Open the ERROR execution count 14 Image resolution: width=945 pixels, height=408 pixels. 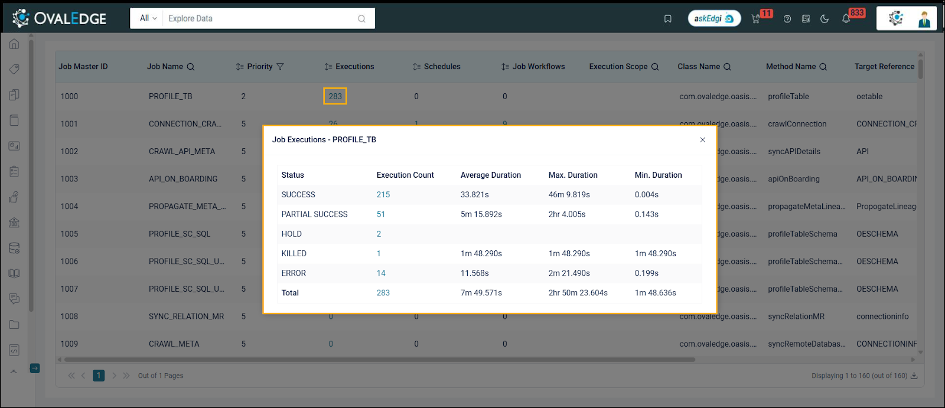pyautogui.click(x=381, y=273)
